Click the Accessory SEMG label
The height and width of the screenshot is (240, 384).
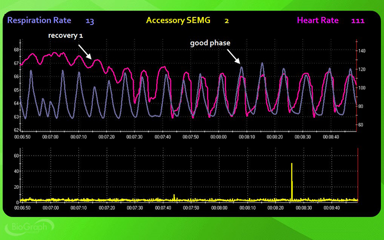click(x=180, y=21)
